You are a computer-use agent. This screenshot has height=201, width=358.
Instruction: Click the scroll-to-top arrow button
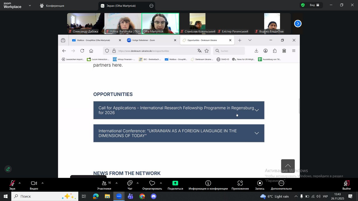288,166
